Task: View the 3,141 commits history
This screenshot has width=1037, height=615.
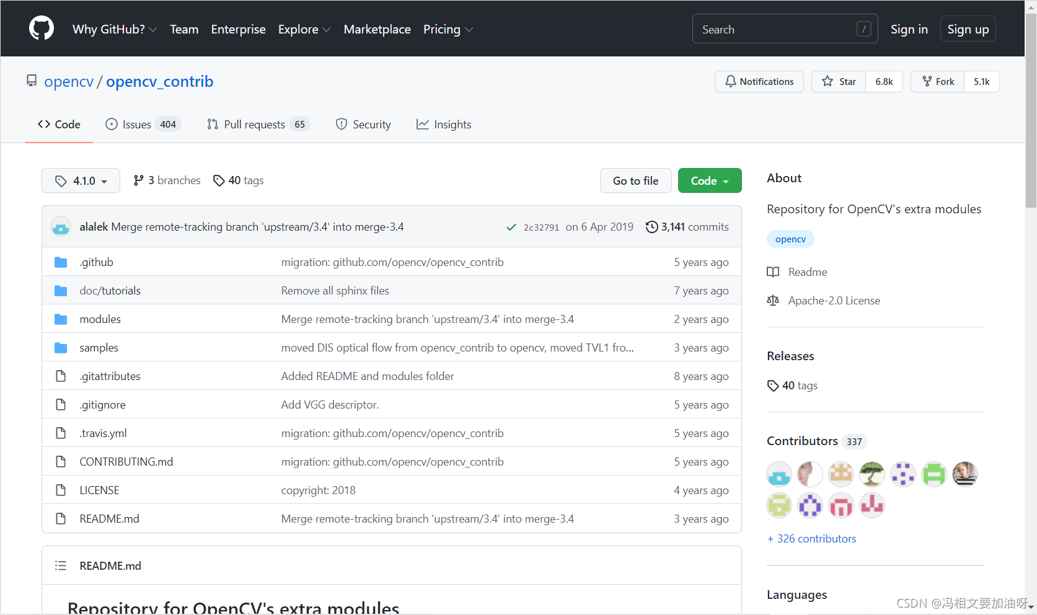Action: point(687,227)
